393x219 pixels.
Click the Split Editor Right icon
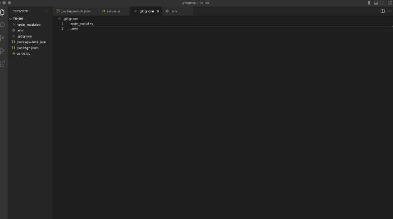click(x=382, y=11)
